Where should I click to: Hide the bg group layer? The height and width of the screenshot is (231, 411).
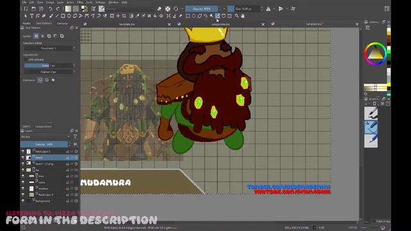pyautogui.click(x=23, y=170)
